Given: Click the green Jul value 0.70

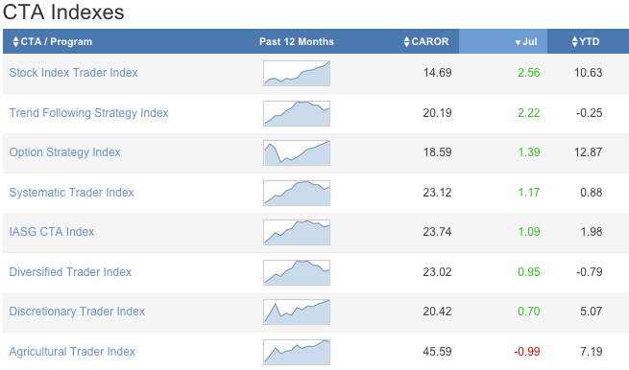Looking at the screenshot, I should tap(529, 312).
